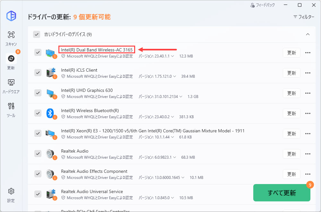Uncheck the Realtek Audio checkbox
Screen dimensions: 321x212
[38, 154]
